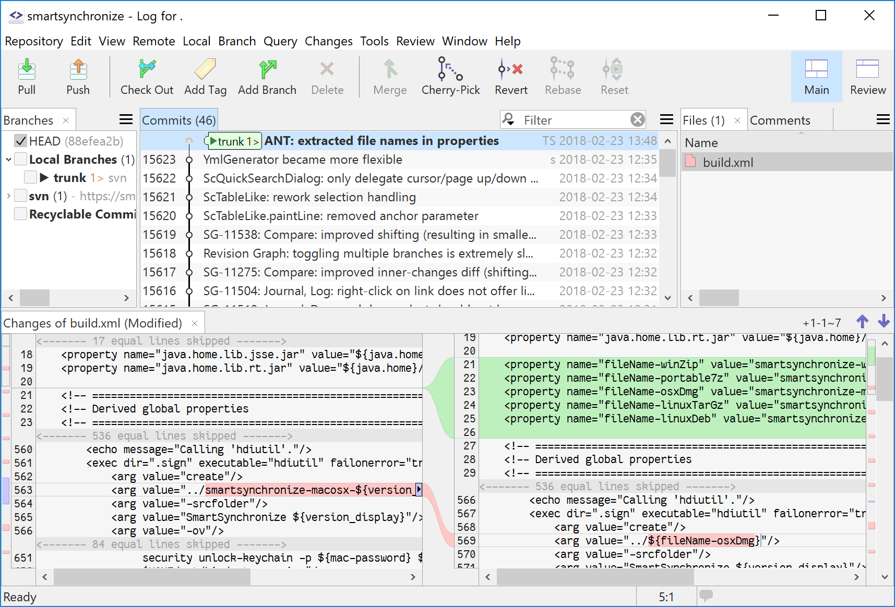Open the Query menu

tap(280, 41)
